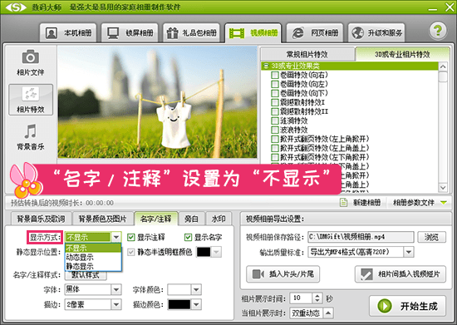Image resolution: width=457 pixels, height=325 pixels.
Task: Toggle 显示方式 dropdown arrow
Action: click(x=116, y=237)
